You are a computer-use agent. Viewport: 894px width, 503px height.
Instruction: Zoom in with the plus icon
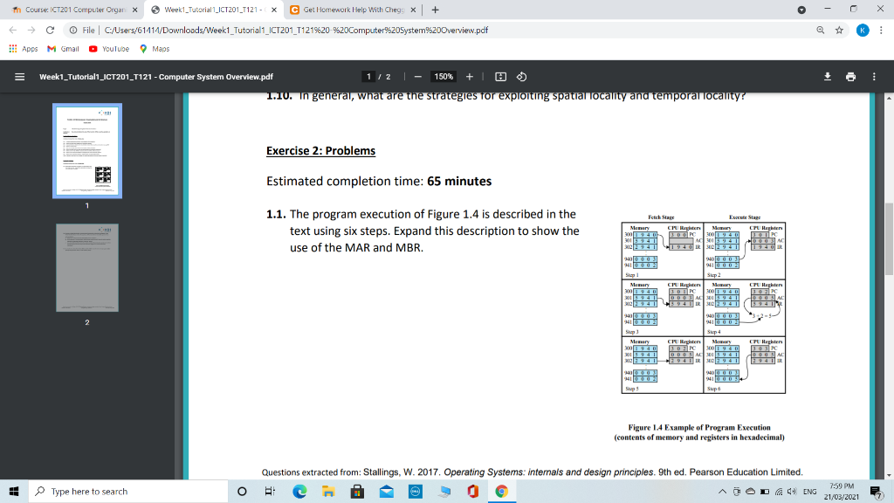[469, 77]
